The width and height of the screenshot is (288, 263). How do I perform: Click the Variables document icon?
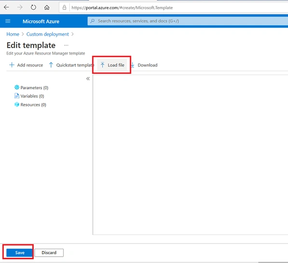coord(17,96)
